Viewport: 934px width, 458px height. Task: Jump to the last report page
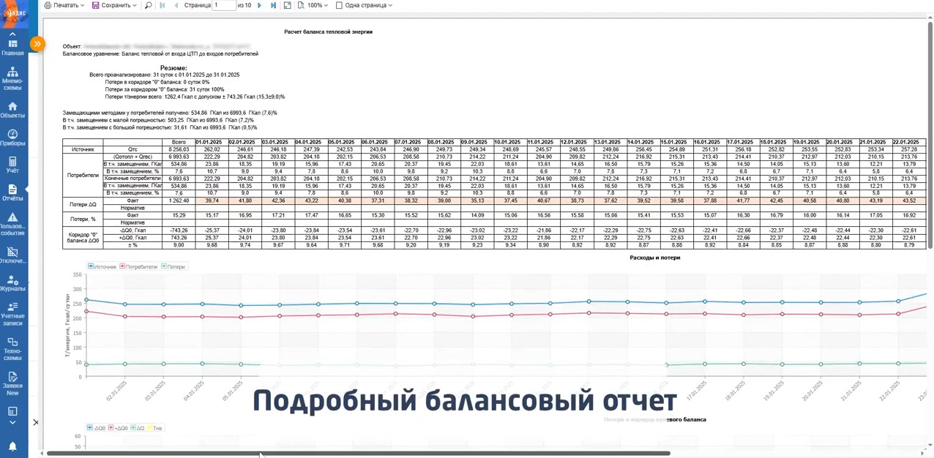tap(273, 5)
